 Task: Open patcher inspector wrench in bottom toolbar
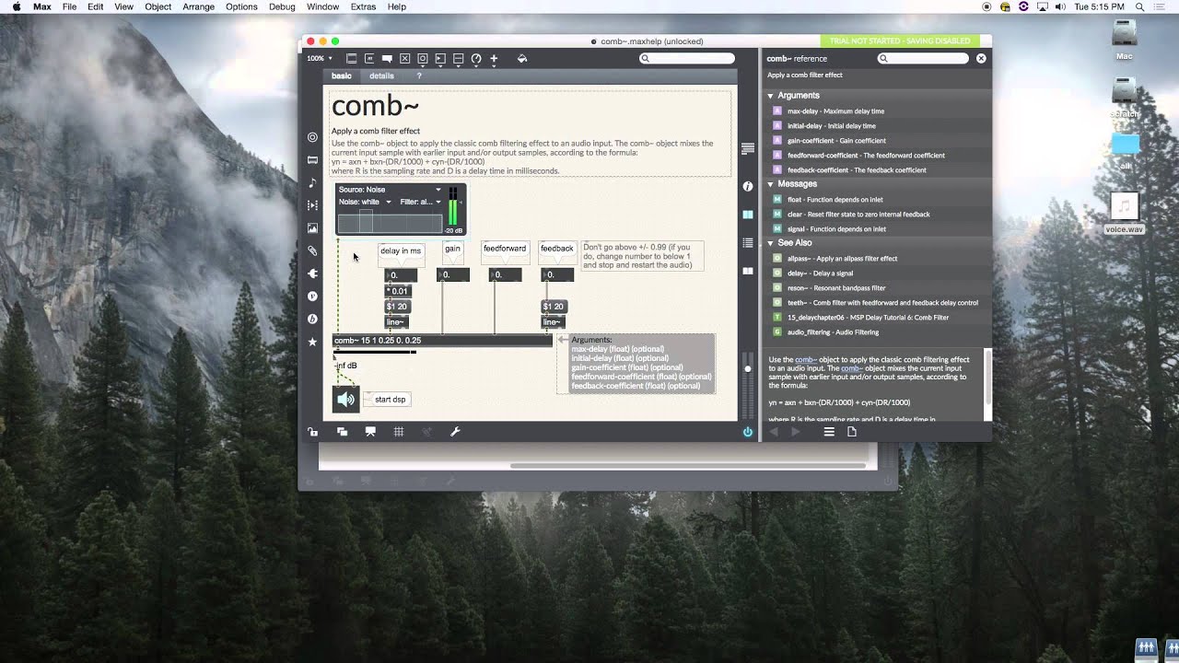pos(455,431)
